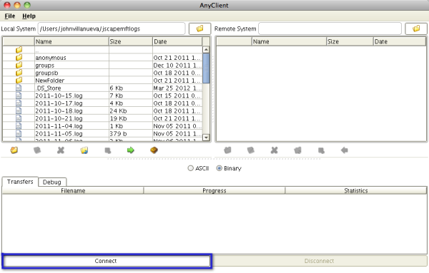429x273 pixels.
Task: Select the 2011-11-04.log file name
Action: click(x=59, y=126)
